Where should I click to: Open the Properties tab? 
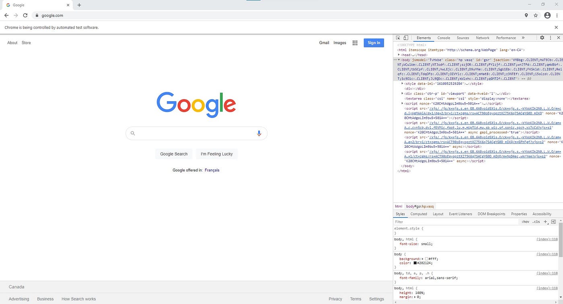click(519, 214)
